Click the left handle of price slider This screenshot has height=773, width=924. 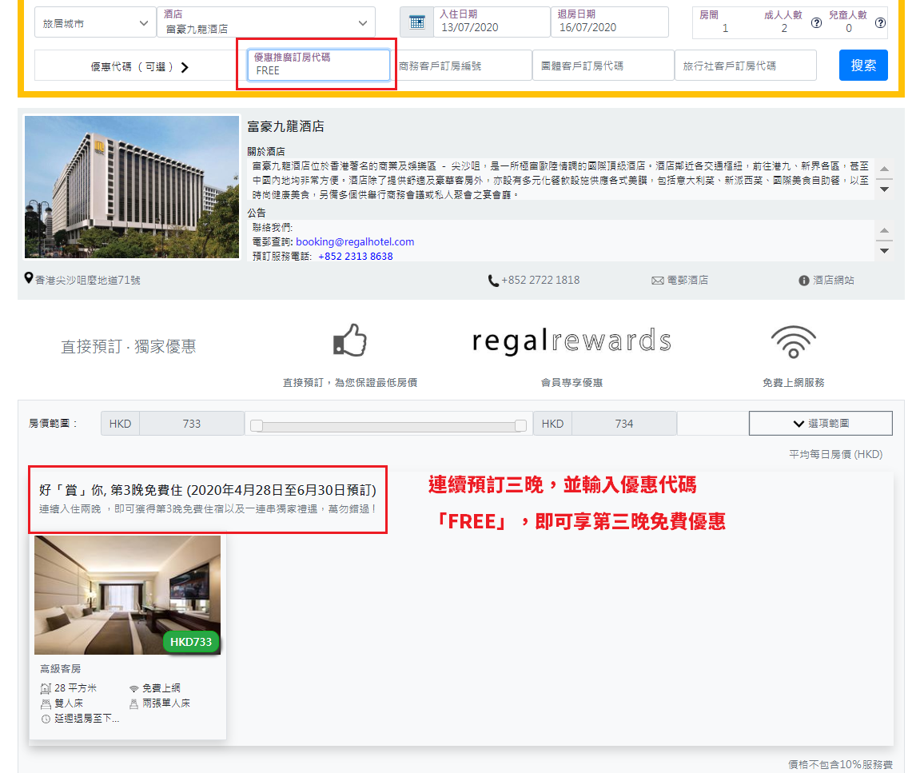(257, 425)
